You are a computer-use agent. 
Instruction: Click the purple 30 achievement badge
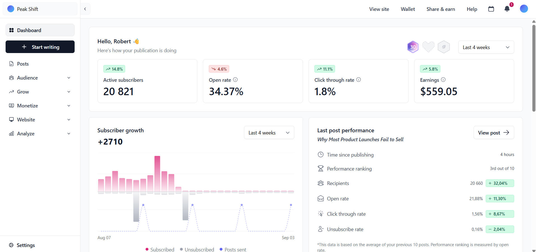413,47
